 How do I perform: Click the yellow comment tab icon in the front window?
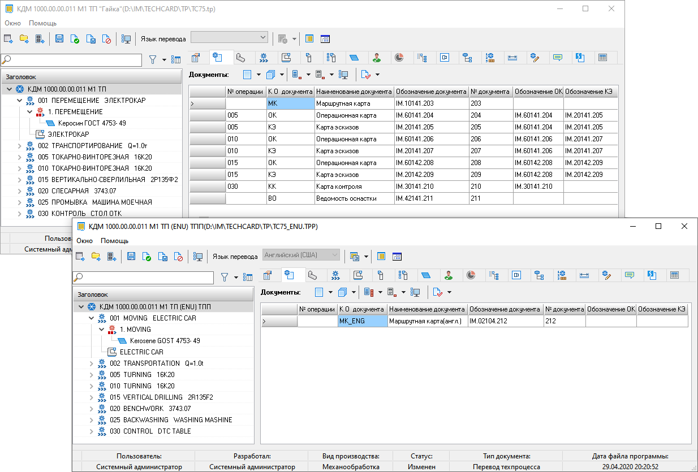tap(629, 275)
